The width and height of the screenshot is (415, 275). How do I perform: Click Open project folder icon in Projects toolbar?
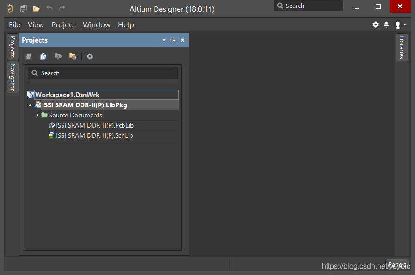[58, 56]
